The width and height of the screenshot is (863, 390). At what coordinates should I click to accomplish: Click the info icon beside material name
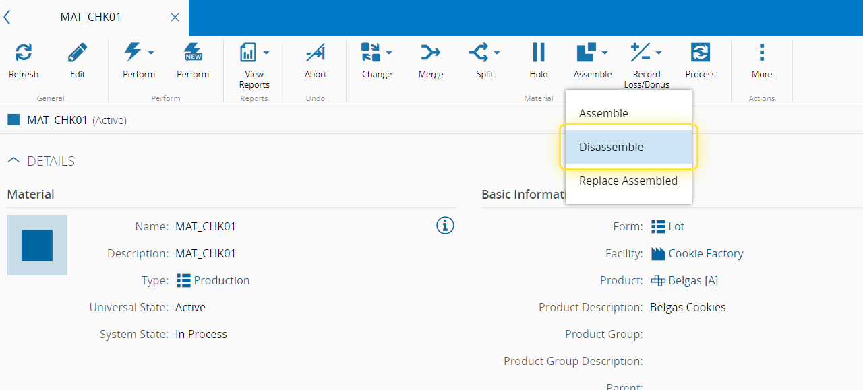445,226
